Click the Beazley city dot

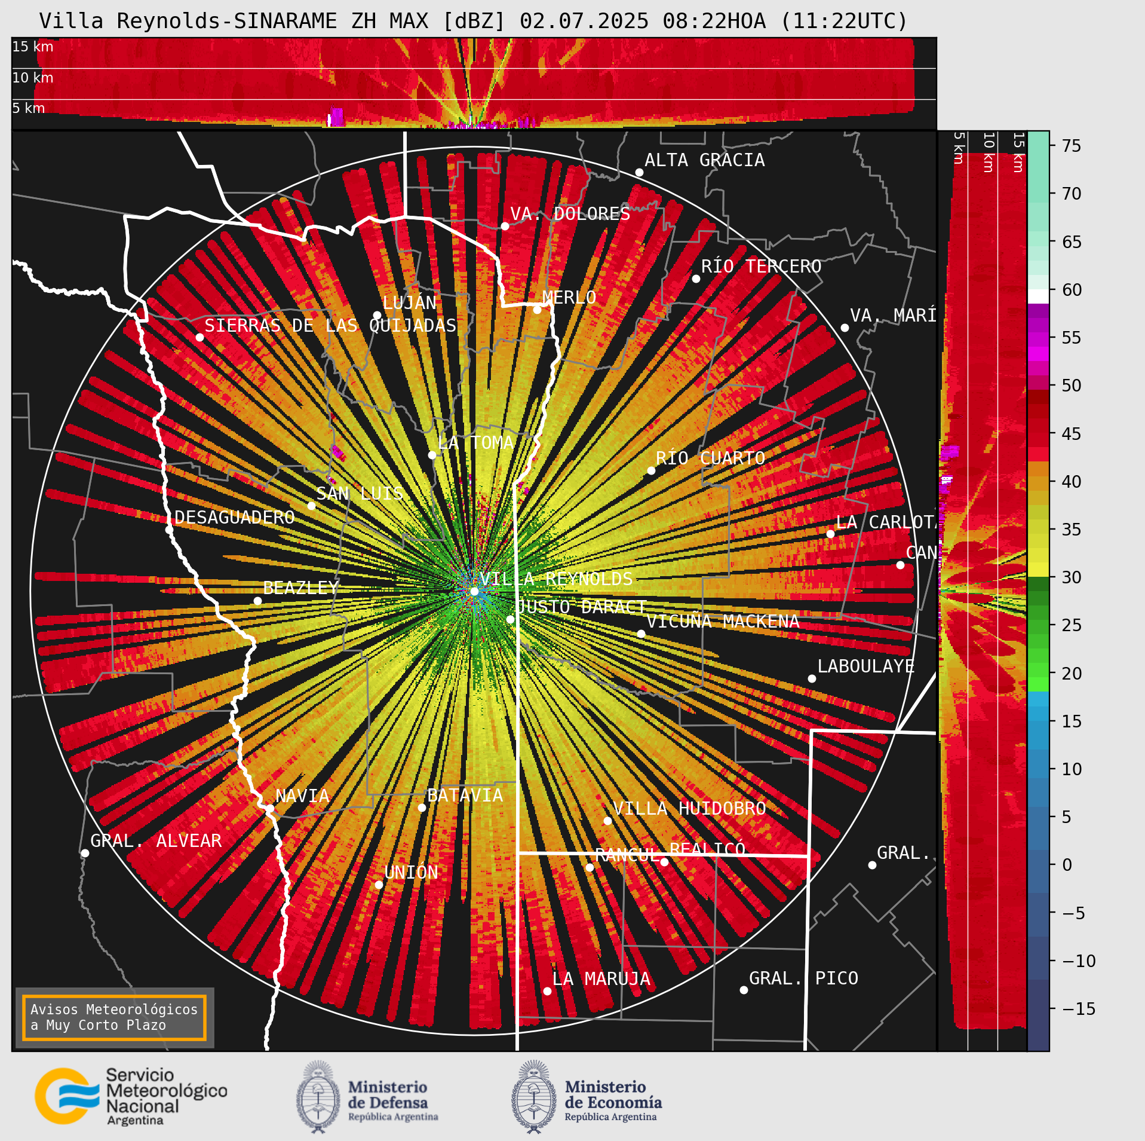(257, 601)
